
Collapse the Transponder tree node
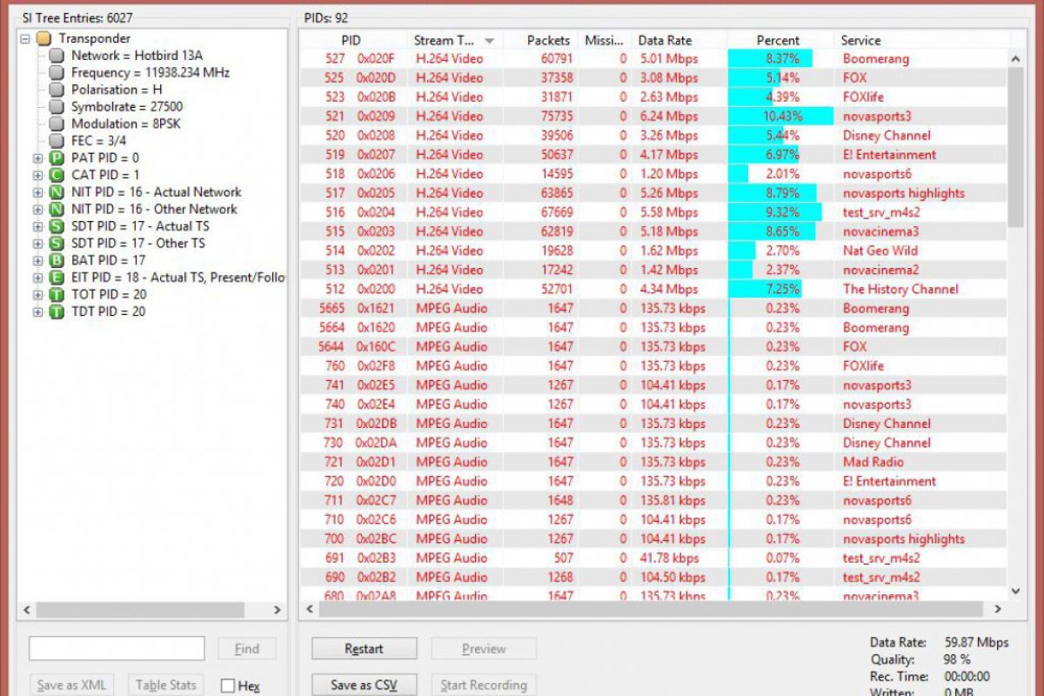pos(25,39)
